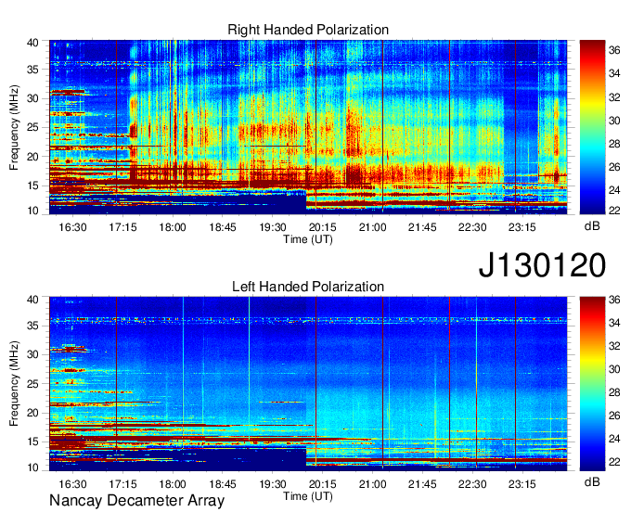Click 16:30 tick under Left Handed plot
Screen dimensions: 631x512
coord(72,484)
